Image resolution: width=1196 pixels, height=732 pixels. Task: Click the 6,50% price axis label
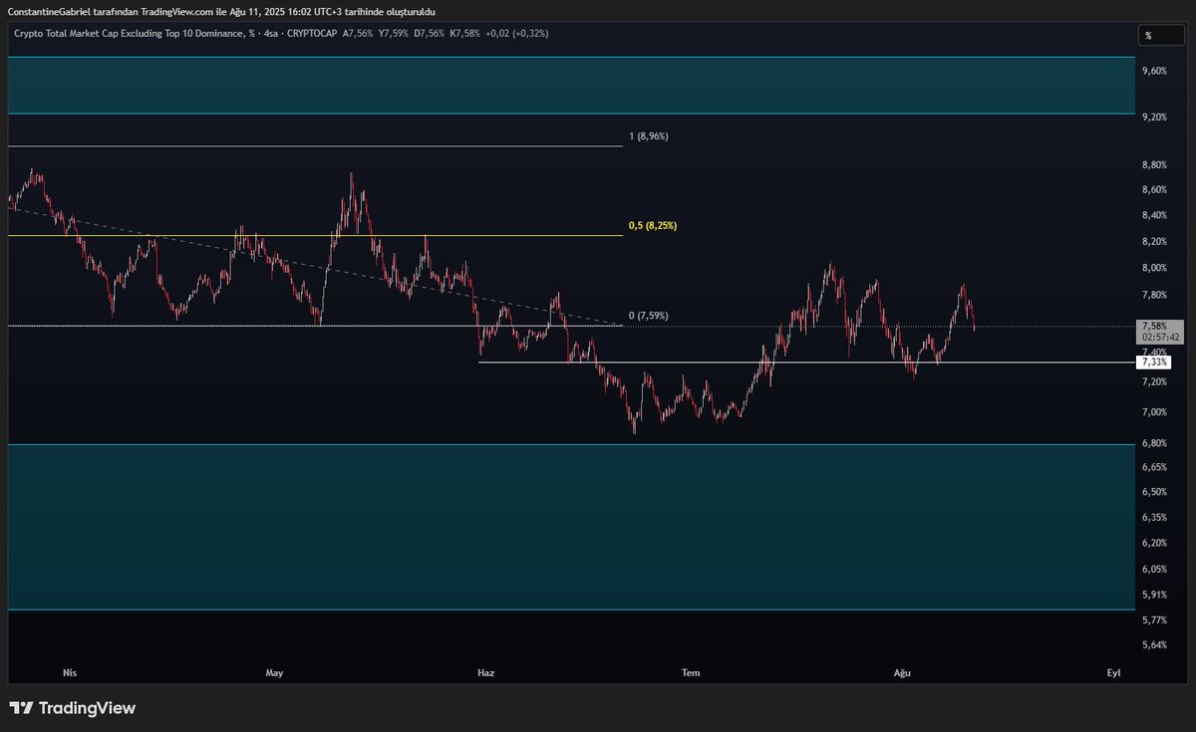[1154, 492]
